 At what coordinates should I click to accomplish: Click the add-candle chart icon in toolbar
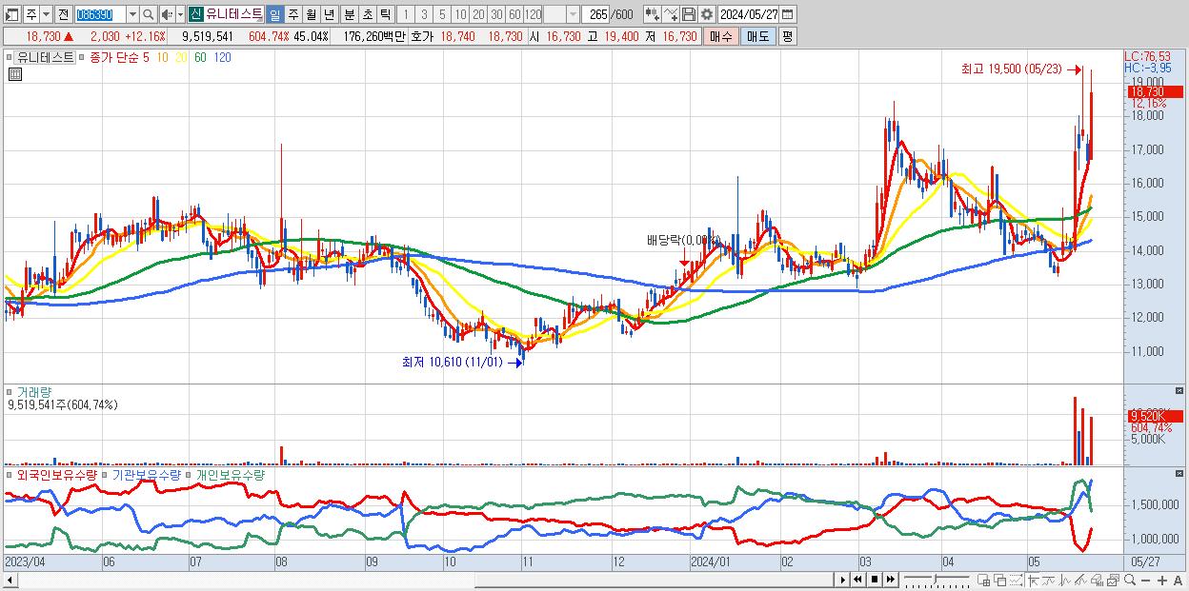coord(653,14)
